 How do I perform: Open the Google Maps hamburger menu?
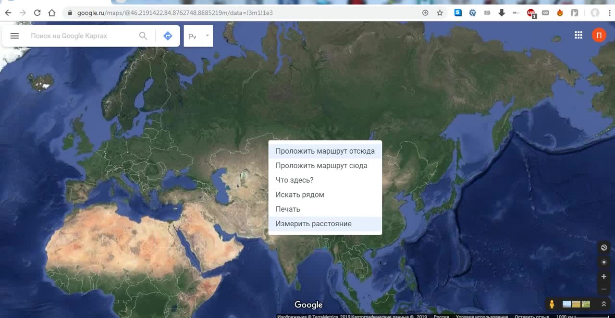coord(14,36)
